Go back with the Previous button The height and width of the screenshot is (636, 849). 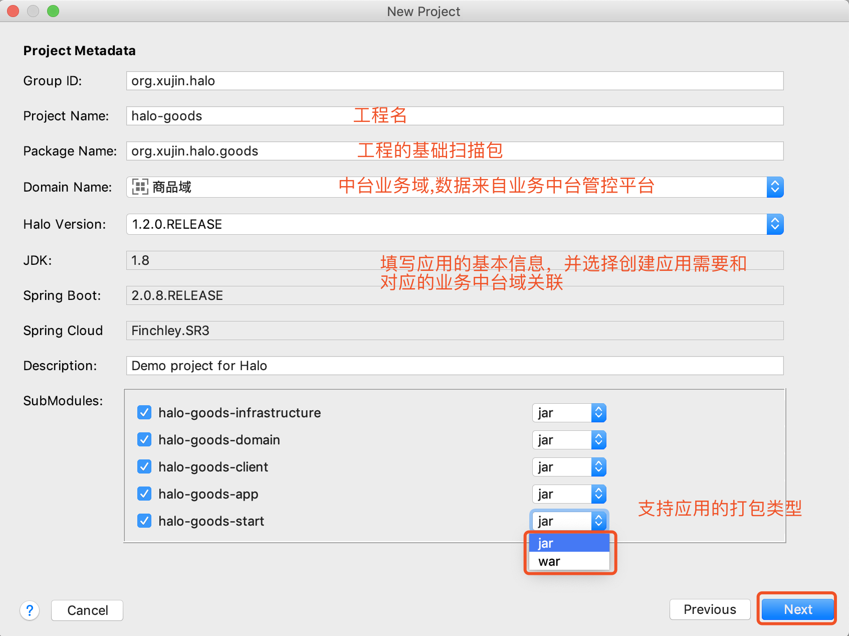point(709,609)
